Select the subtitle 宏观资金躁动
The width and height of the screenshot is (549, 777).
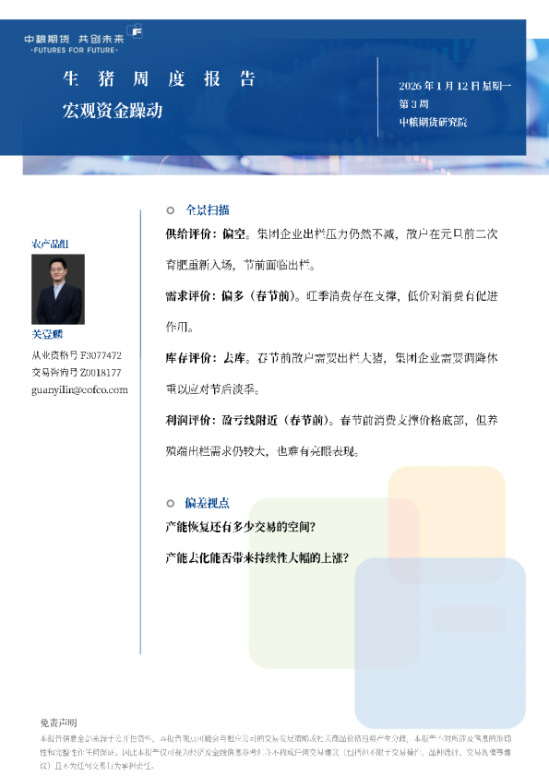pyautogui.click(x=113, y=111)
